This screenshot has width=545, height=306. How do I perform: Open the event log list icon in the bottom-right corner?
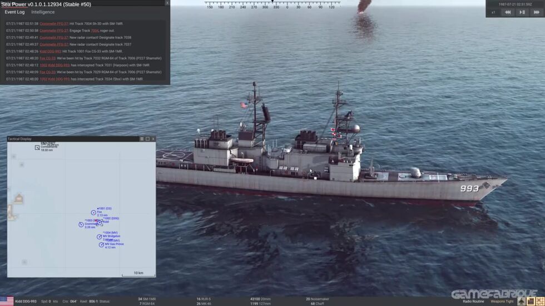tap(531, 302)
